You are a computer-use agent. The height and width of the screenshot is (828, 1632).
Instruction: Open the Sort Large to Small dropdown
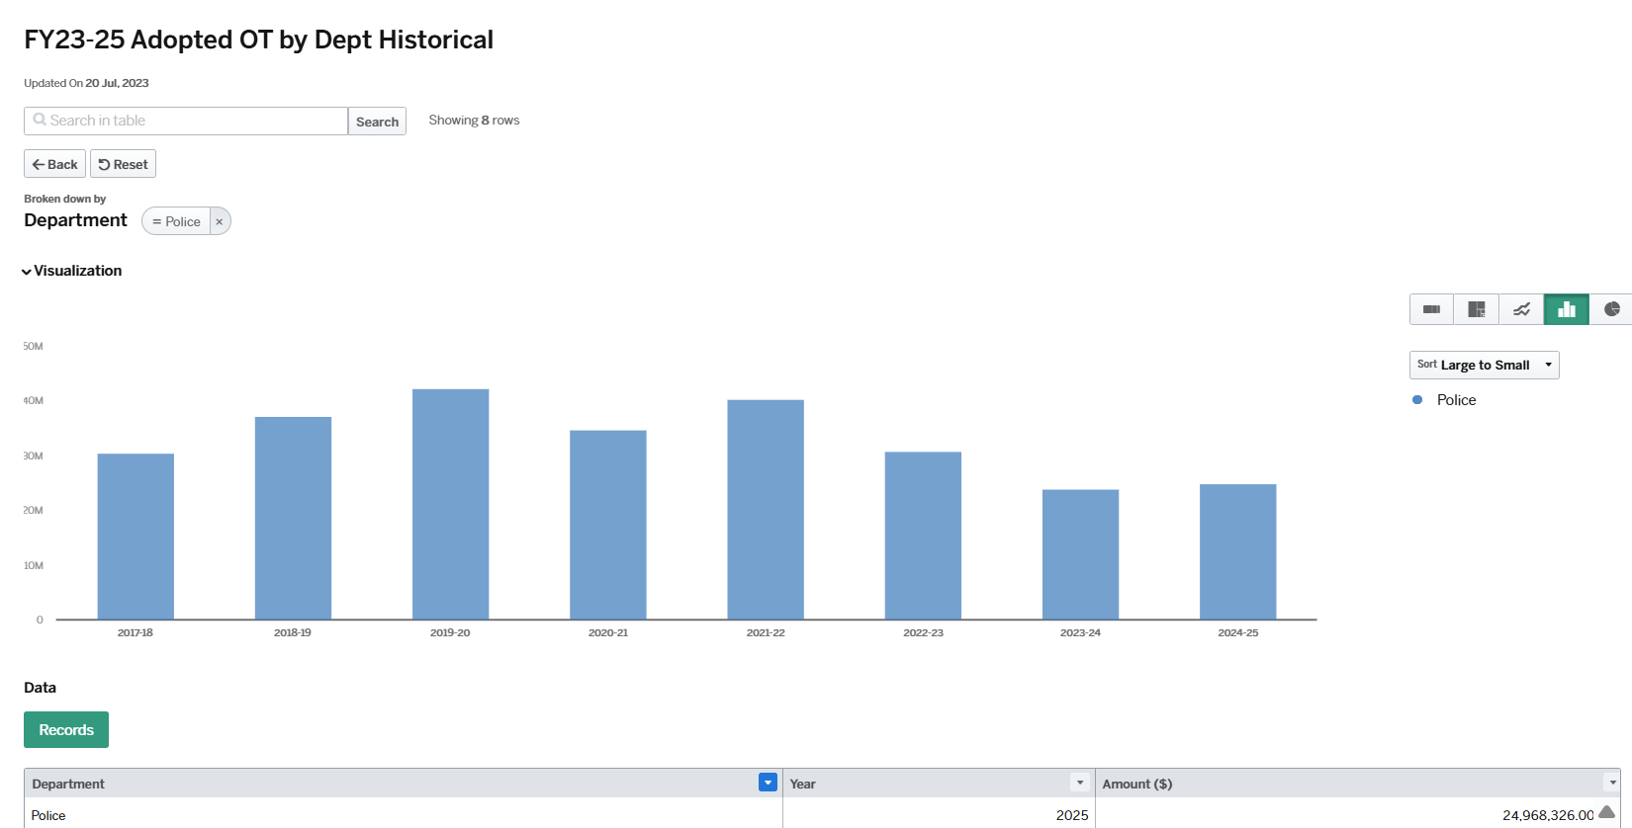point(1484,365)
